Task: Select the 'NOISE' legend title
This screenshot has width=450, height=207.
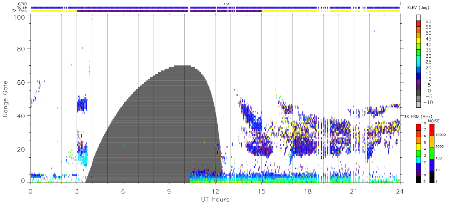Action: click(x=434, y=121)
